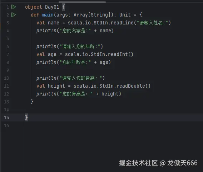Click the Unit return type
The image size is (203, 172).
click(x=125, y=15)
